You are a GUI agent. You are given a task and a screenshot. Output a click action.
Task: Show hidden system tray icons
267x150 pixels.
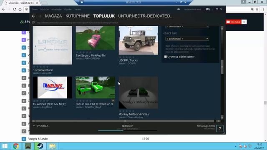(236, 146)
